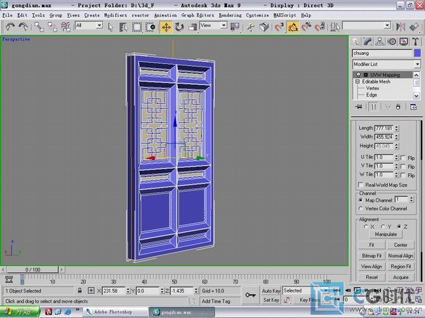
Task: Toggle the W Tile Flip checkbox
Action: point(403,175)
